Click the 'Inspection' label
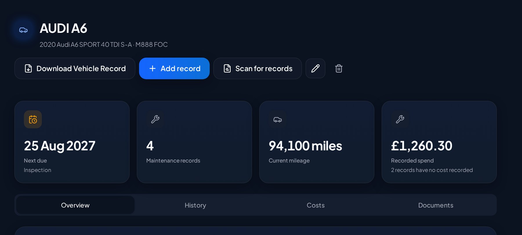The image size is (522, 235). (37, 170)
